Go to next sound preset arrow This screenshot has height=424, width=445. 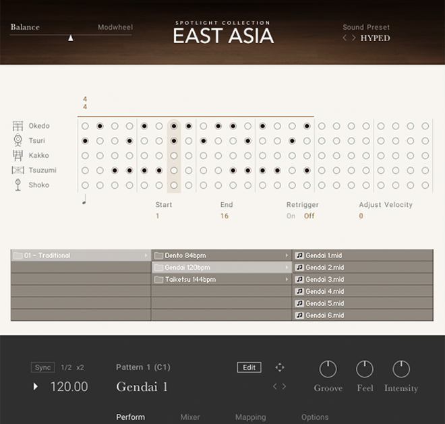[353, 38]
